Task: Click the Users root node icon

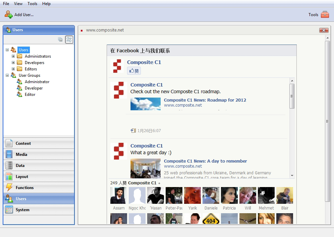Action: coord(13,50)
